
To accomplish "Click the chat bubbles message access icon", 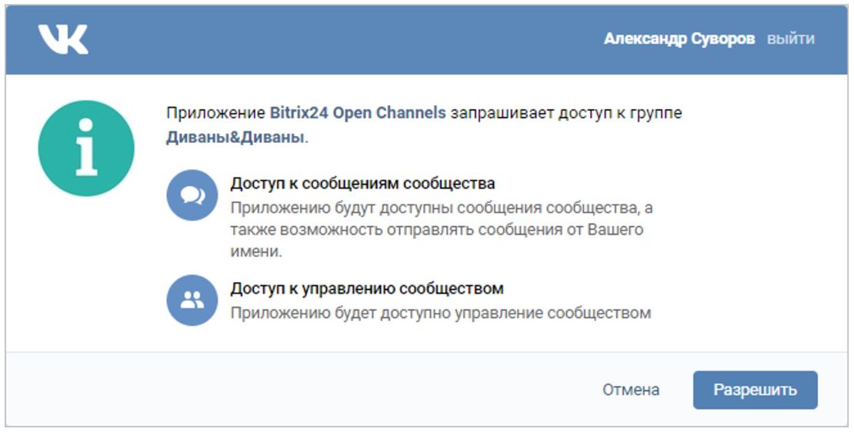I will click(192, 194).
